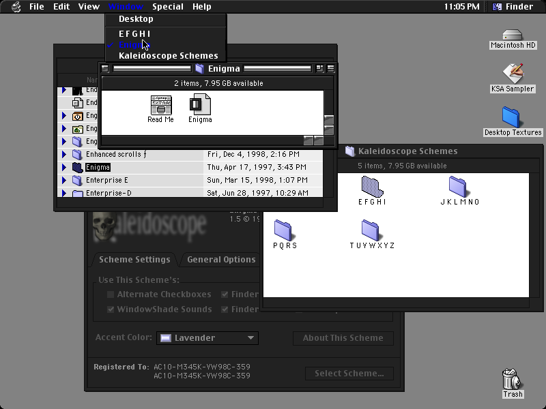Close the open Window menu title
The height and width of the screenshot is (409, 546).
(x=126, y=7)
